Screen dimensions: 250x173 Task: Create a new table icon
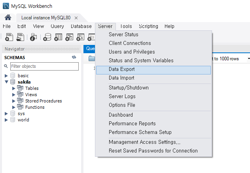[x=58, y=37]
